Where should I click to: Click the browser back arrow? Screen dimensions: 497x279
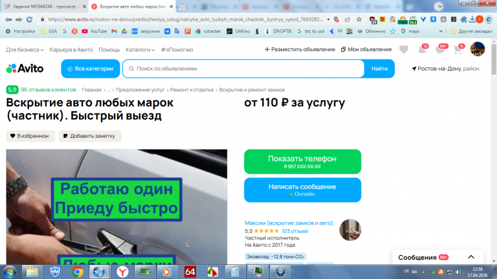pyautogui.click(x=8, y=19)
